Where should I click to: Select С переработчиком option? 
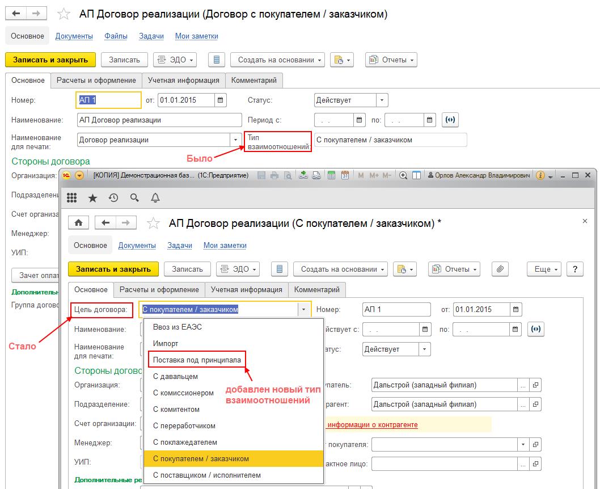click(x=234, y=425)
